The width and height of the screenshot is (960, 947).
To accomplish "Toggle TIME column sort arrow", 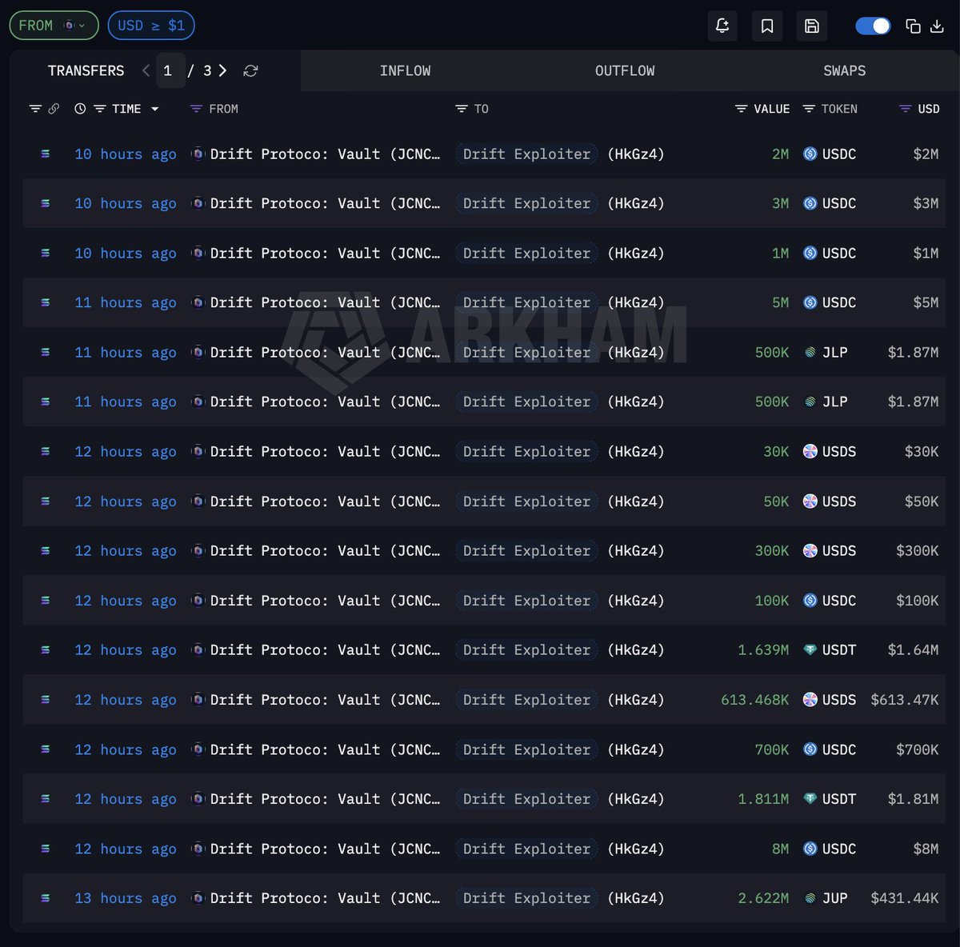I will [x=154, y=109].
